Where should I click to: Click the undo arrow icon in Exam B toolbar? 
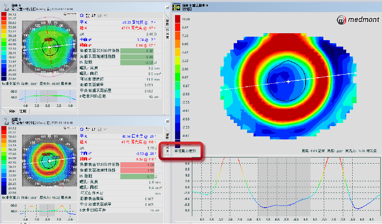pyautogui.click(x=105, y=129)
